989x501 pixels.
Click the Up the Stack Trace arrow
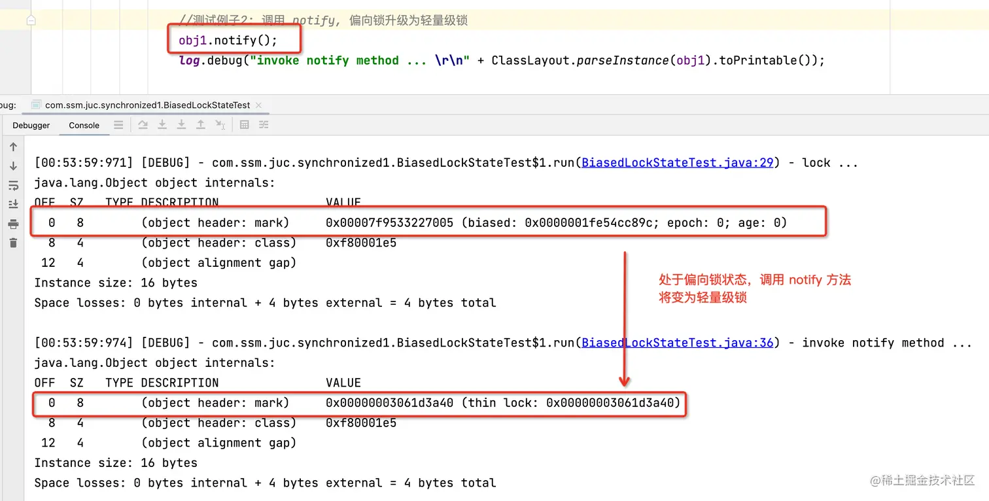pyautogui.click(x=13, y=147)
